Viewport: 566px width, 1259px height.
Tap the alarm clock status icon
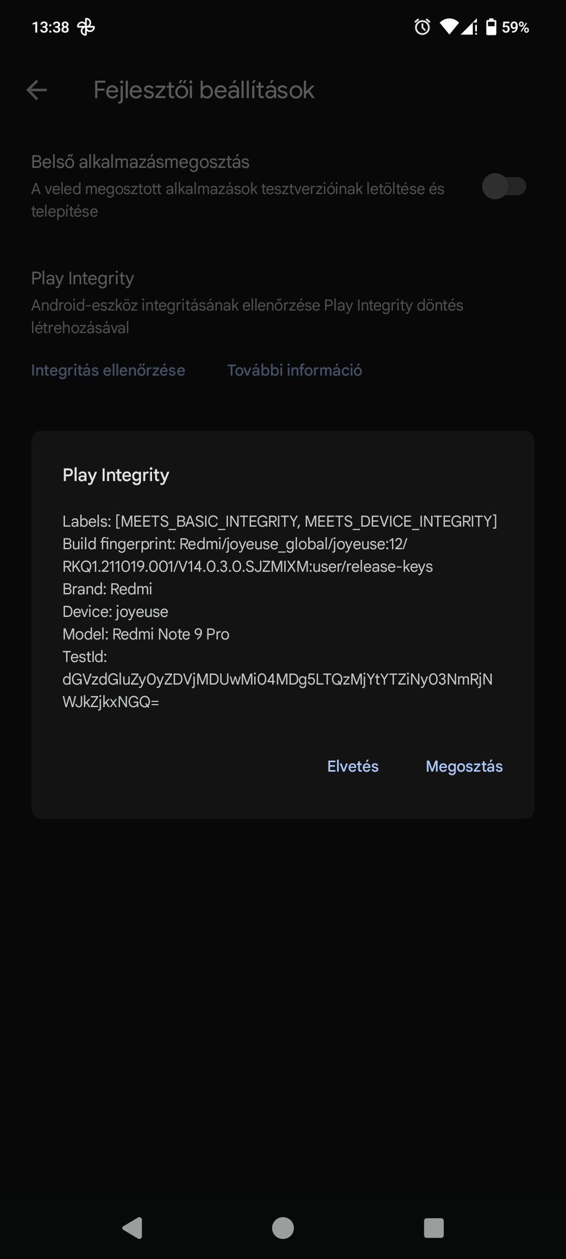pyautogui.click(x=422, y=27)
